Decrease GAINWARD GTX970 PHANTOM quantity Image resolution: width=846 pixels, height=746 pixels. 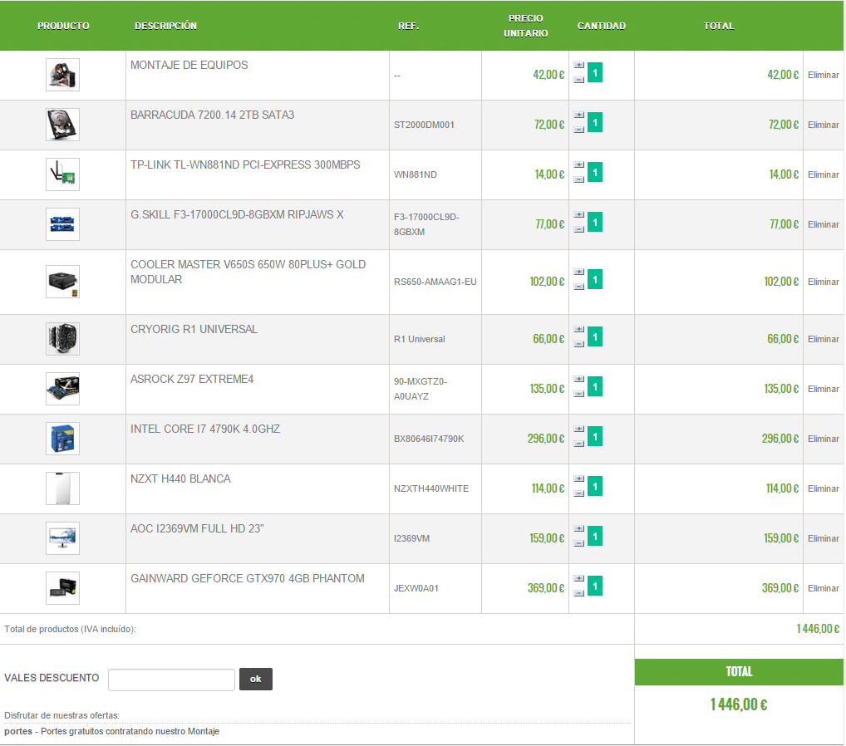(578, 593)
